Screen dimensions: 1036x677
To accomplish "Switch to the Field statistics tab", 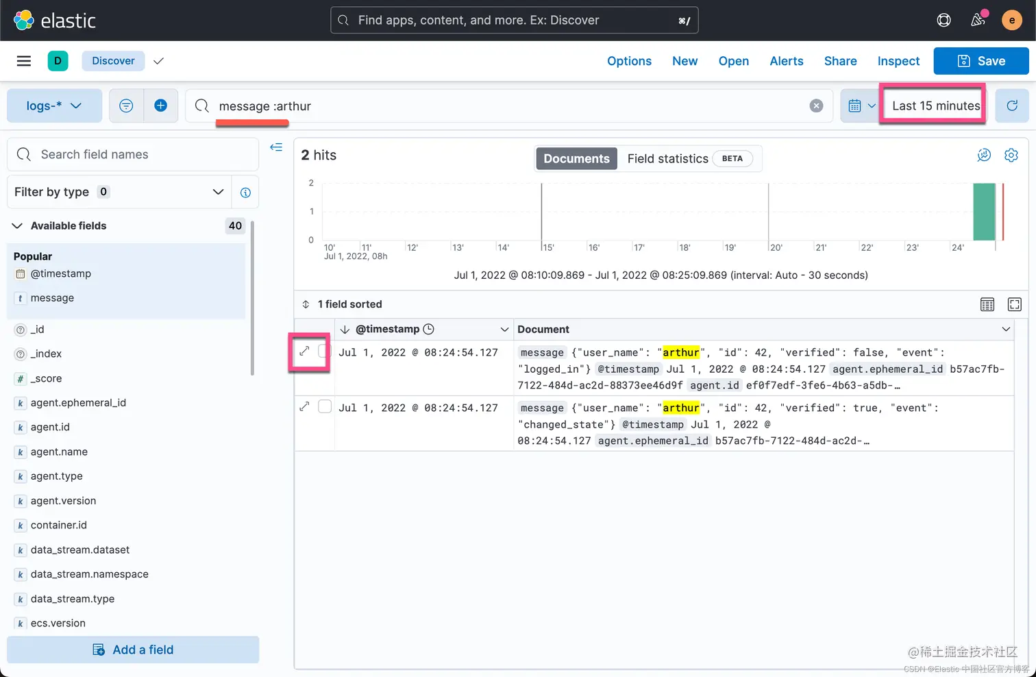I will pos(689,159).
